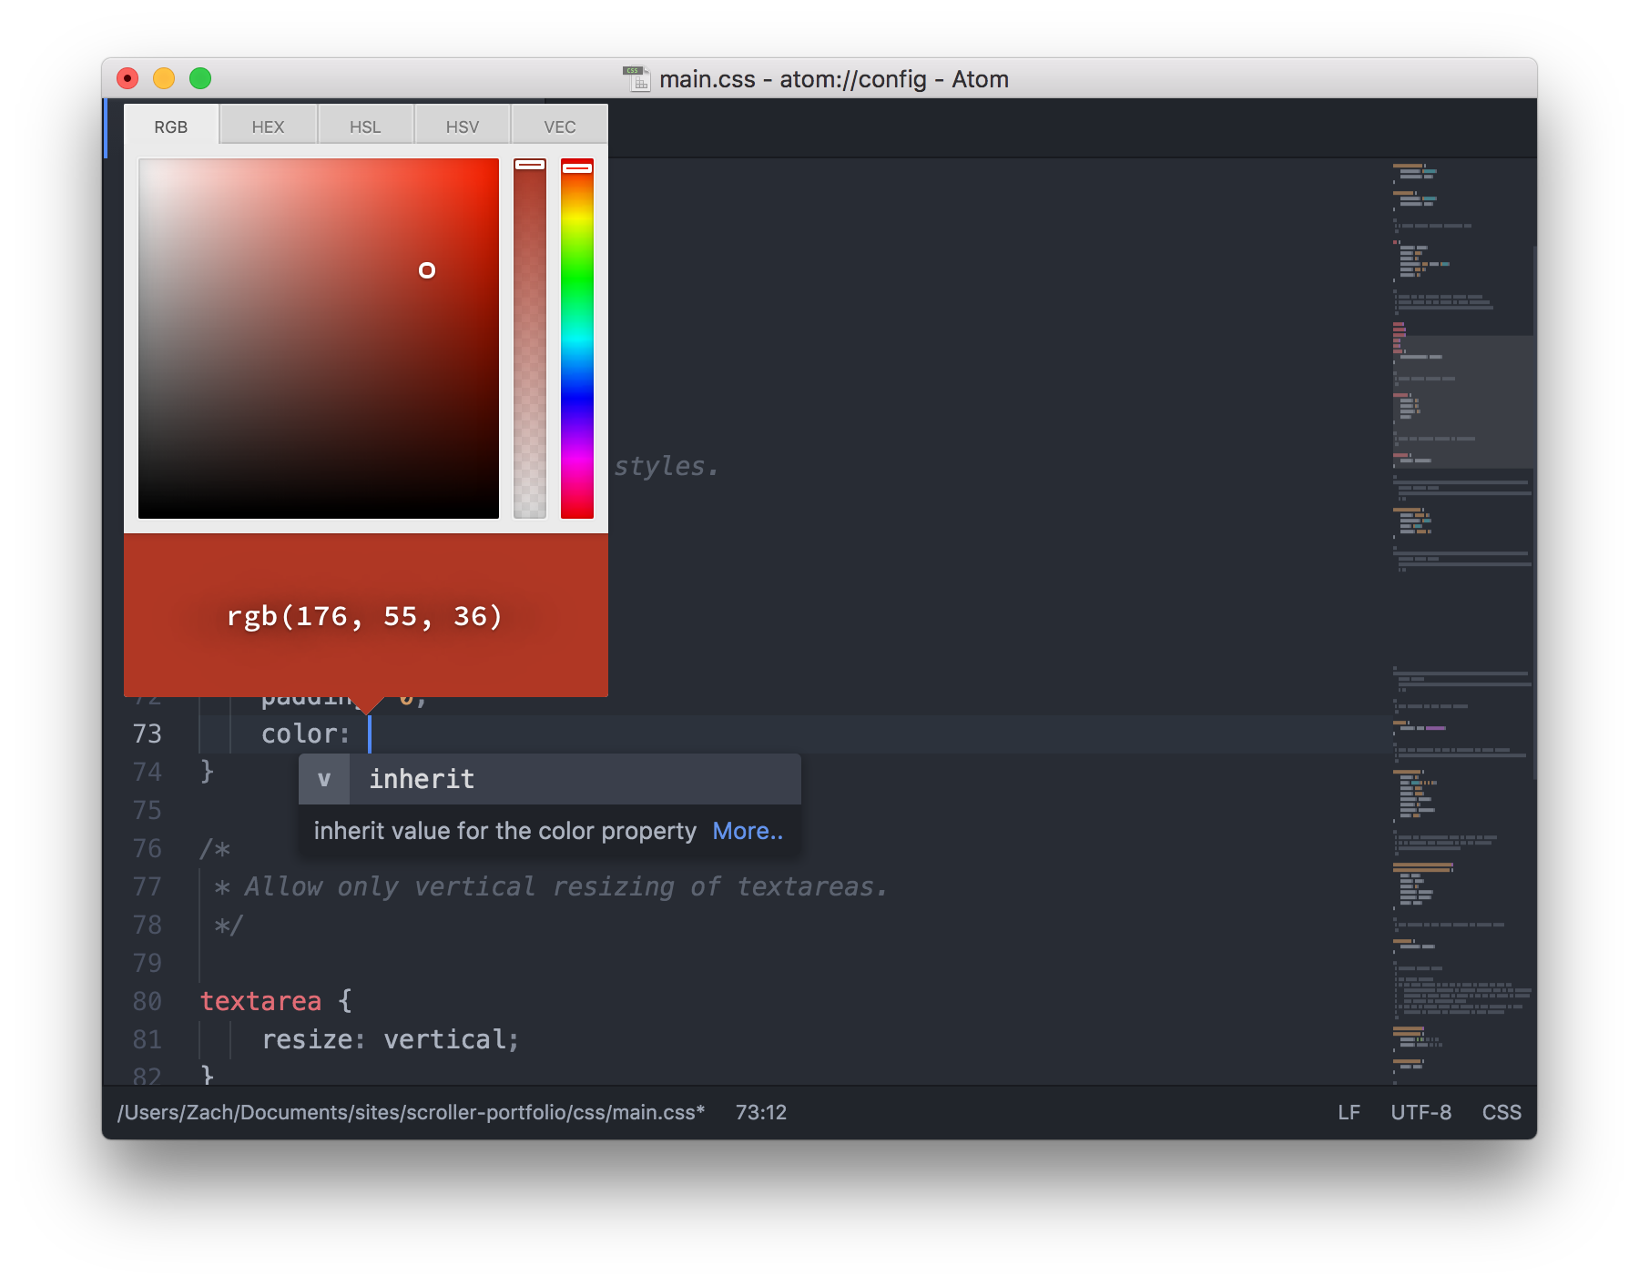This screenshot has height=1285, width=1639.
Task: Click the LF line-ending indicator
Action: pos(1349,1112)
